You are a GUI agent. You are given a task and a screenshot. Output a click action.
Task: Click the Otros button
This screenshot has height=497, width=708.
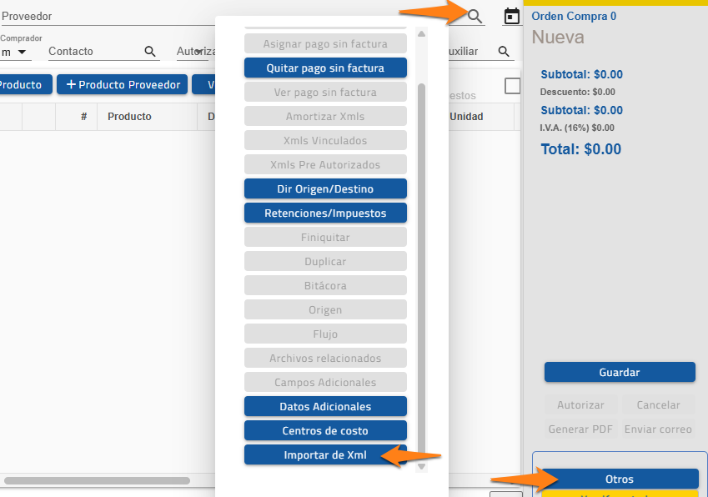point(619,479)
